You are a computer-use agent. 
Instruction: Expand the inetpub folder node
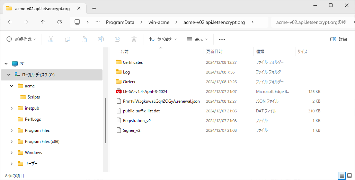pos(12,108)
